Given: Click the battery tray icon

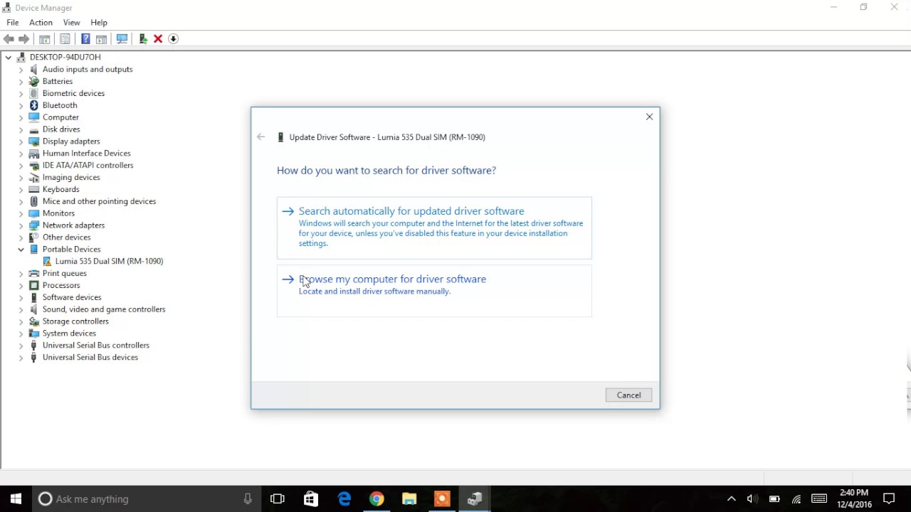Looking at the screenshot, I should (774, 499).
